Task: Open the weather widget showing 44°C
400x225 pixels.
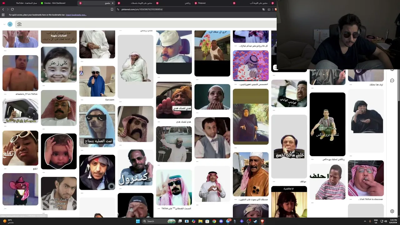Action: pos(8,221)
